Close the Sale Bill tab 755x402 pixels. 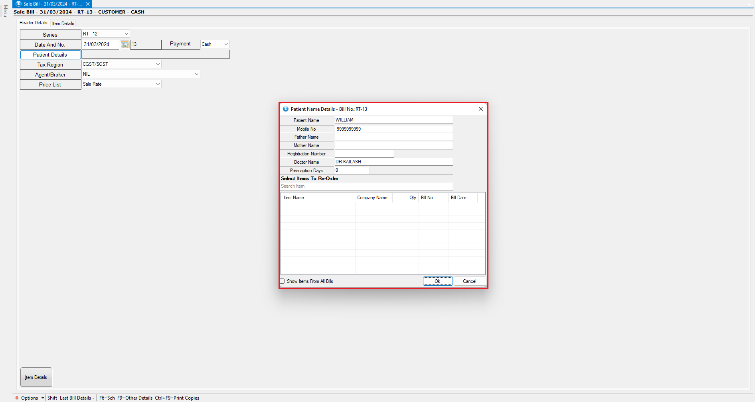[x=88, y=4]
